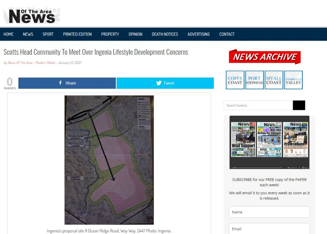Viewport: 327px width, 234px height.
Task: Click the black search submit button
Action: [299, 105]
